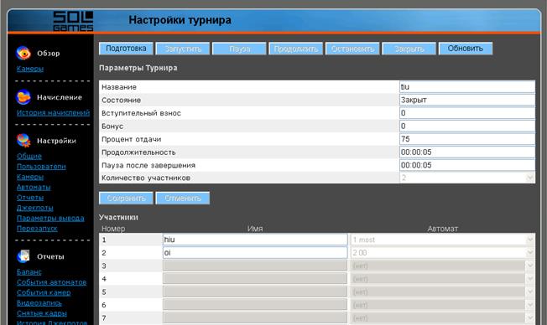Click the Параметры Турнира heading
This screenshot has width=547, height=325.
click(x=138, y=68)
